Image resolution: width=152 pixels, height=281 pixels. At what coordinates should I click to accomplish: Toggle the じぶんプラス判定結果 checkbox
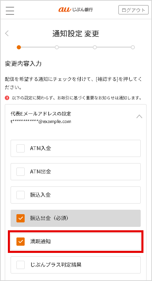pyautogui.click(x=21, y=265)
